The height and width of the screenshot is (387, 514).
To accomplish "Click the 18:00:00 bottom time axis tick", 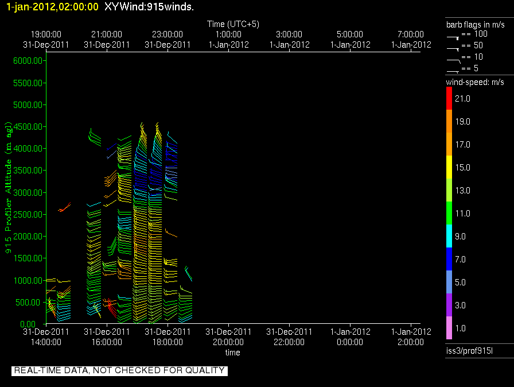I will tap(168, 342).
